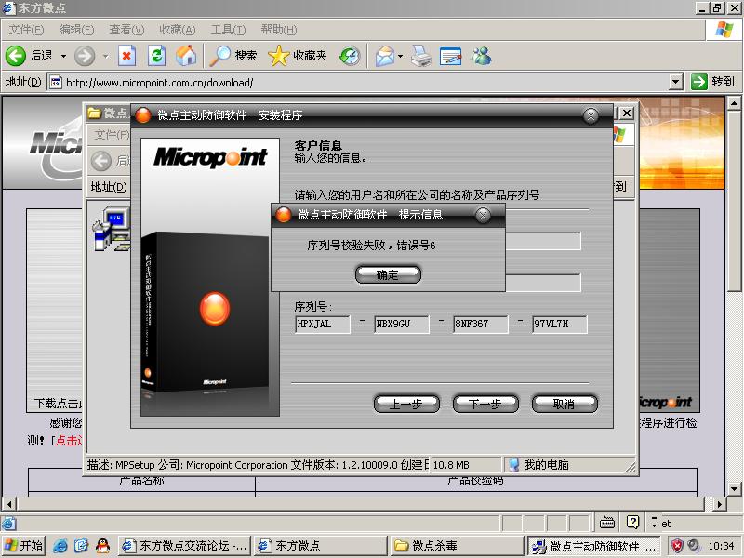Screen dimensions: 744x558
Task: Switch to 微点杀毒 folder taskbar item
Action: click(458, 546)
